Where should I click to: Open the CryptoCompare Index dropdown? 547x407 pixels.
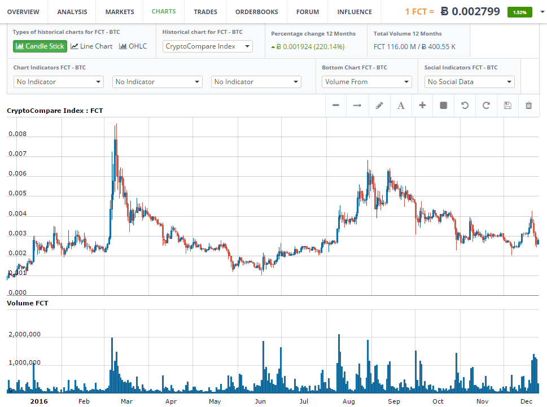coord(208,46)
